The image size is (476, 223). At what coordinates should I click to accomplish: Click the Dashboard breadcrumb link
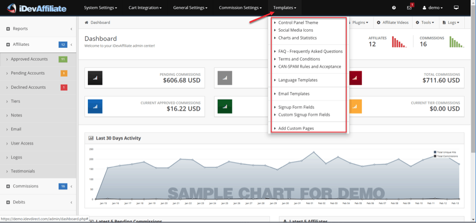pos(100,22)
